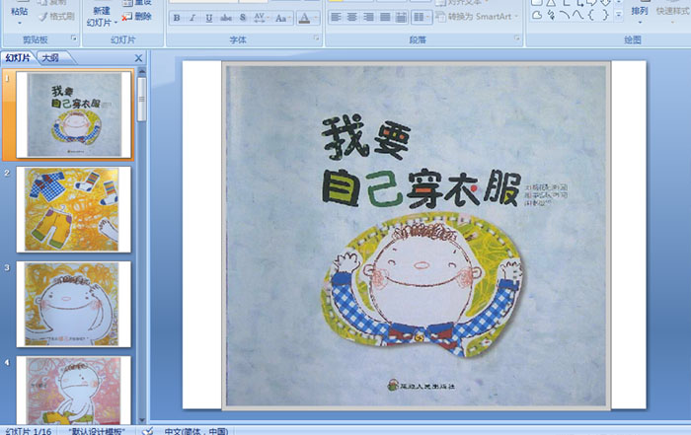Click the spell check status icon
691x435 pixels.
coord(148,431)
